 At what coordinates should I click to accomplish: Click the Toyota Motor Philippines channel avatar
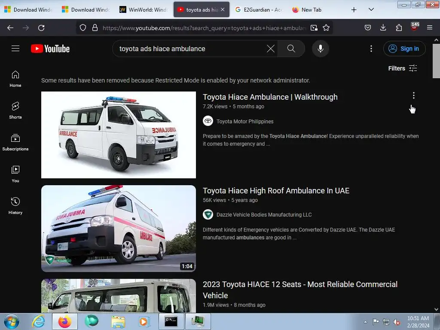208,121
